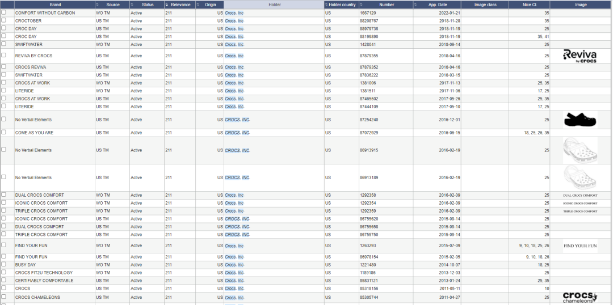This screenshot has height=305, width=613.
Task: Click trademark number 1428041
Action: (368, 45)
